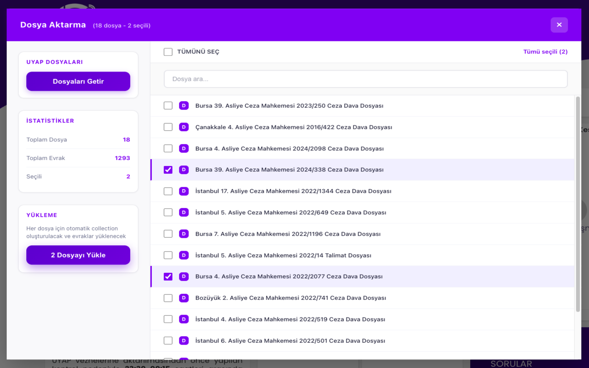Click the D badge of İstanbul 6. 2022/501
The width and height of the screenshot is (589, 368).
[184, 341]
